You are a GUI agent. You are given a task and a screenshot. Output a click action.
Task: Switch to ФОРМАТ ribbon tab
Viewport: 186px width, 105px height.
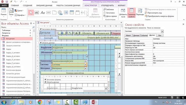click(121, 6)
